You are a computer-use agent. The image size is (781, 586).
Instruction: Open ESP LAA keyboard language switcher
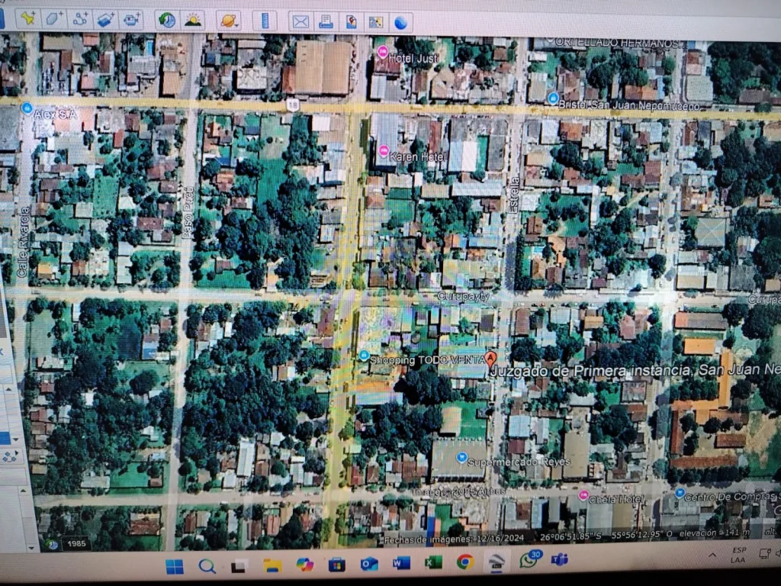point(738,555)
